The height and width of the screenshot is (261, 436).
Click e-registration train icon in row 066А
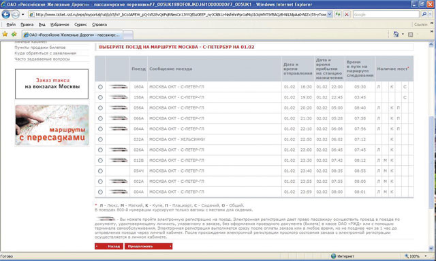[x=118, y=118]
